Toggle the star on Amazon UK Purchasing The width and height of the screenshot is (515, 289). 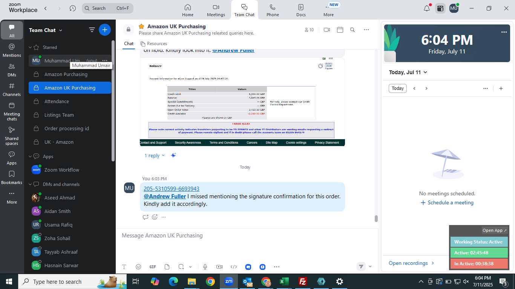[141, 26]
